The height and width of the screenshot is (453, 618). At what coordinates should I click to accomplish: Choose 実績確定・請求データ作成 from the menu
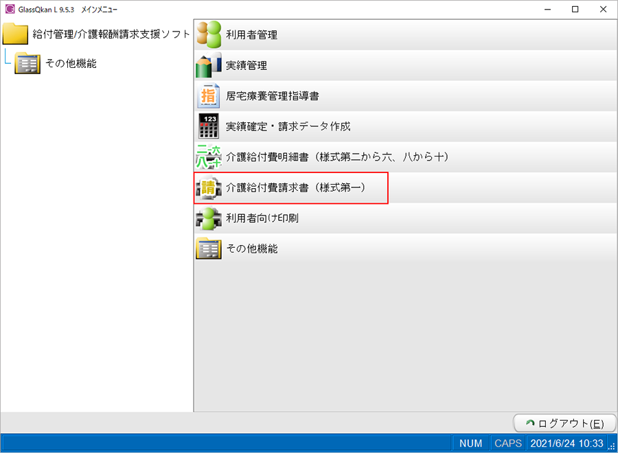tap(288, 127)
